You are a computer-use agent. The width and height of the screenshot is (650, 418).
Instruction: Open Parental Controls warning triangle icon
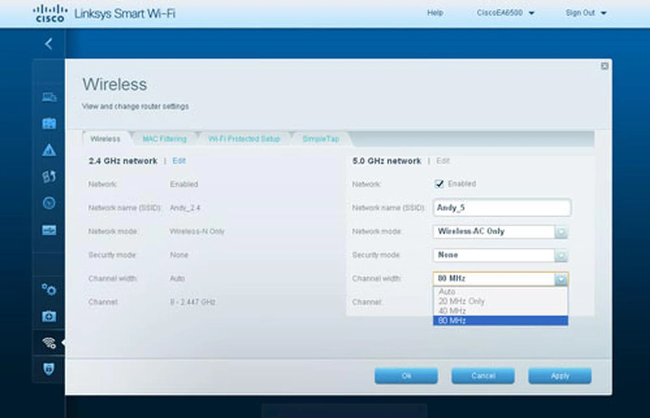49,150
